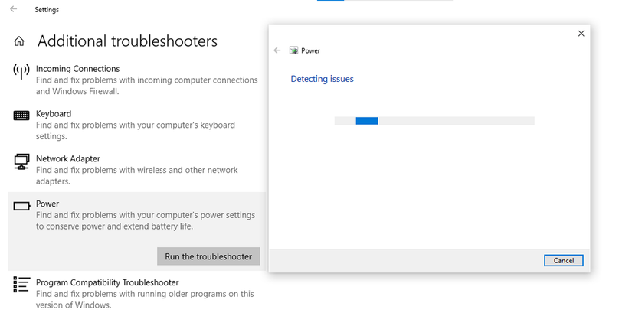The image size is (632, 316).
Task: Go back using the Settings back arrow
Action: click(x=14, y=9)
